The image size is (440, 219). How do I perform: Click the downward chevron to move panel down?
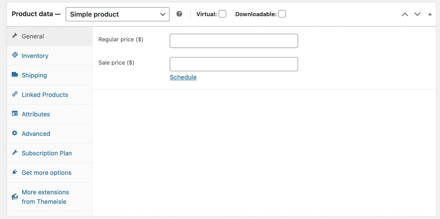(417, 14)
